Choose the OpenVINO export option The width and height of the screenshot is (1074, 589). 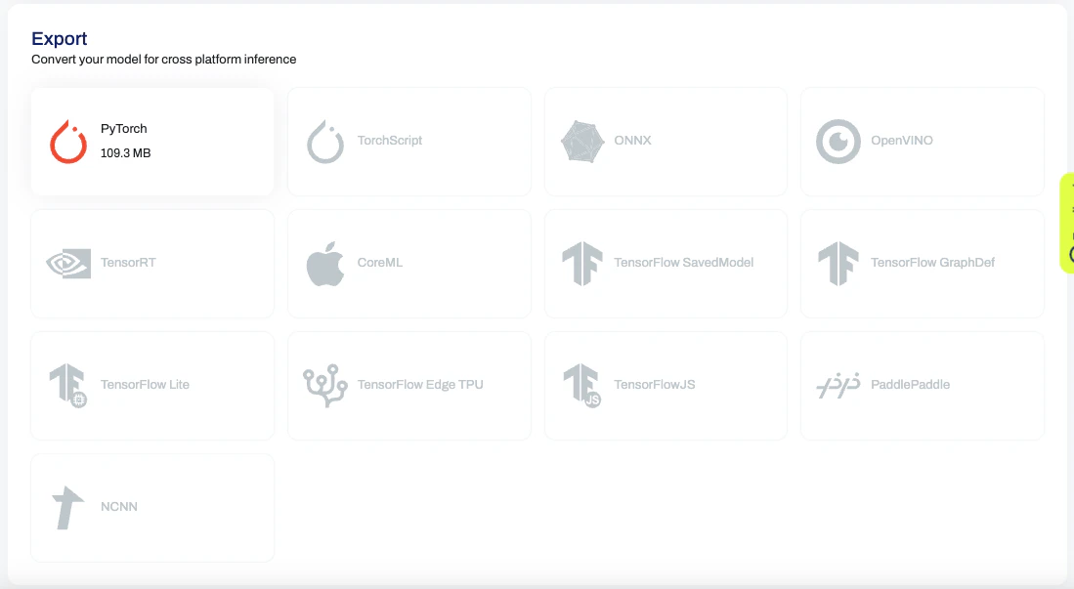click(923, 141)
